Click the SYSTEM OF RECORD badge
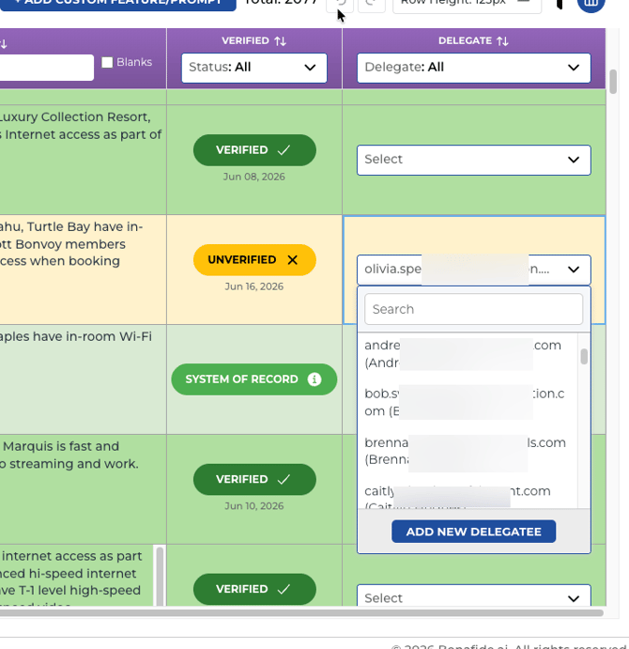629x649 pixels. coord(254,379)
